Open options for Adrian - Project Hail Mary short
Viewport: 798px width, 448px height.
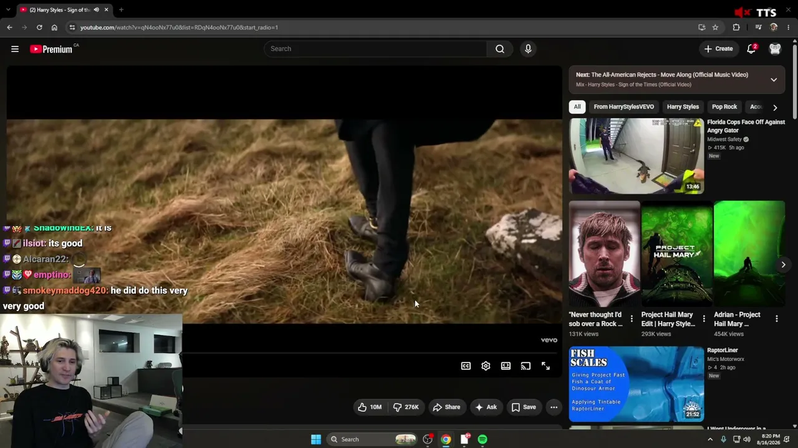pos(776,319)
